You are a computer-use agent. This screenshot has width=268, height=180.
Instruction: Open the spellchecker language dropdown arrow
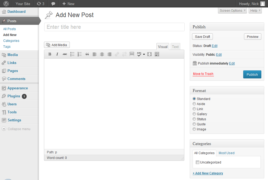click(x=144, y=54)
